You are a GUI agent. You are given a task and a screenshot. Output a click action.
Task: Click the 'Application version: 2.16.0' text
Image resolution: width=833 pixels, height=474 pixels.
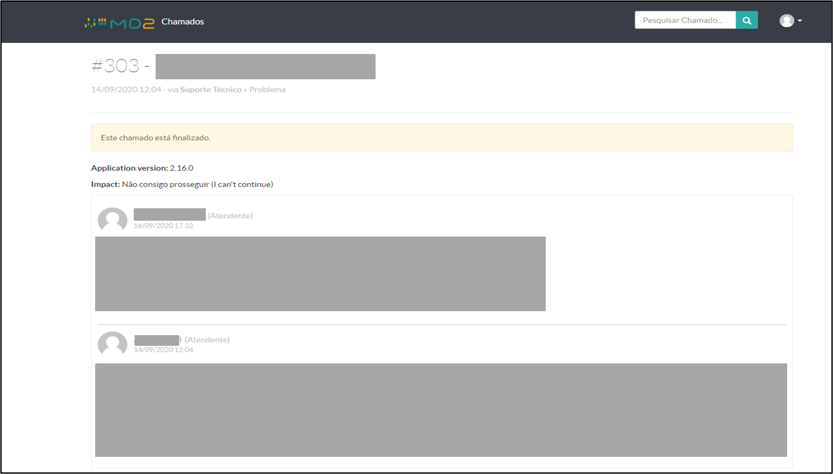point(142,168)
